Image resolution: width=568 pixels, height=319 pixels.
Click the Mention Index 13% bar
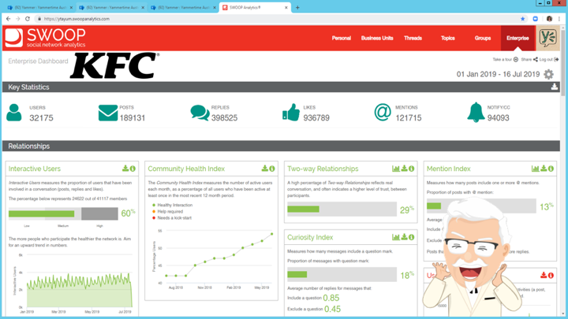click(481, 206)
